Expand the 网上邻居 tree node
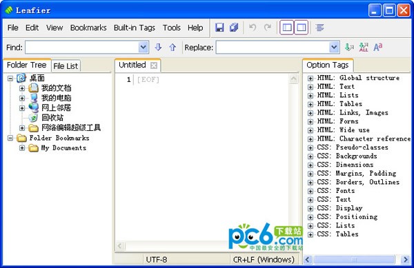The image size is (414, 268). tap(22, 108)
